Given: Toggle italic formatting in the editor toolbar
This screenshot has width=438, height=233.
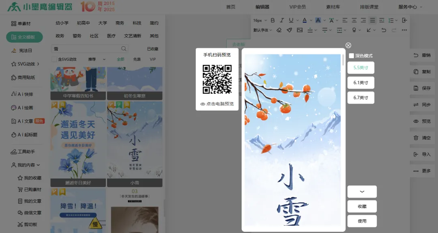Looking at the screenshot, I should 282,20.
